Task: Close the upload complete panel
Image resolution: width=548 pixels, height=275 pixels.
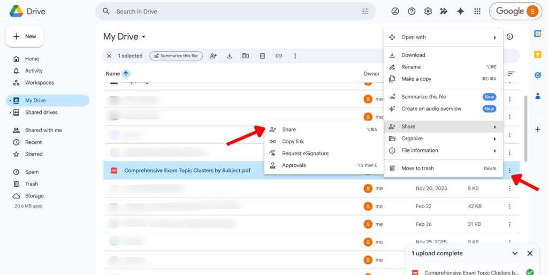Action: (x=530, y=254)
